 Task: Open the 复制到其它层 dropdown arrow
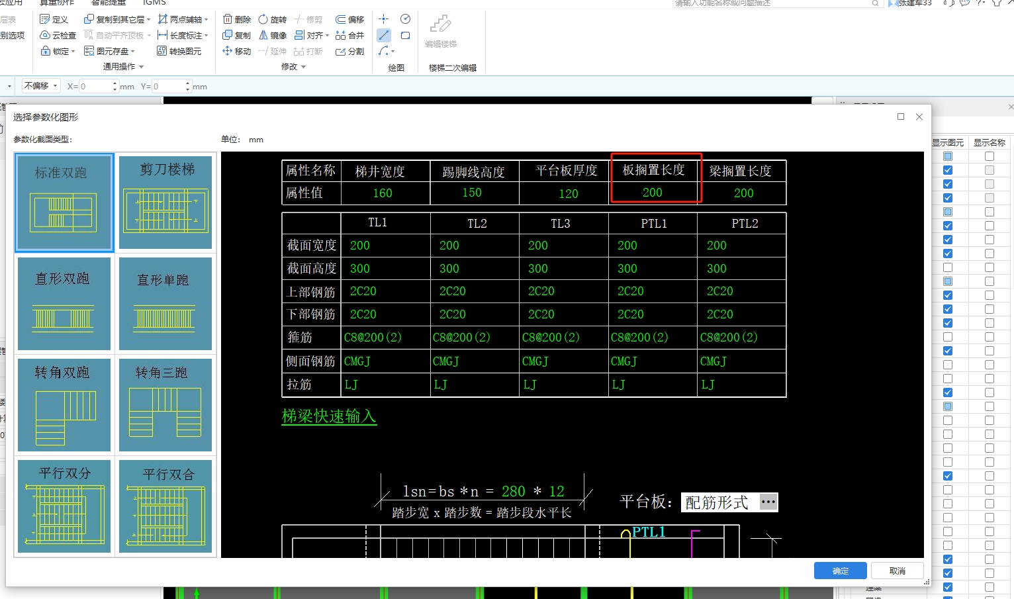click(x=149, y=20)
